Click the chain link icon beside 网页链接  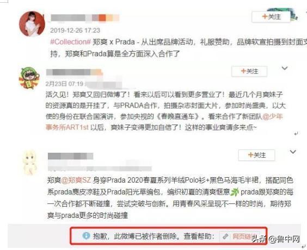click(225, 236)
